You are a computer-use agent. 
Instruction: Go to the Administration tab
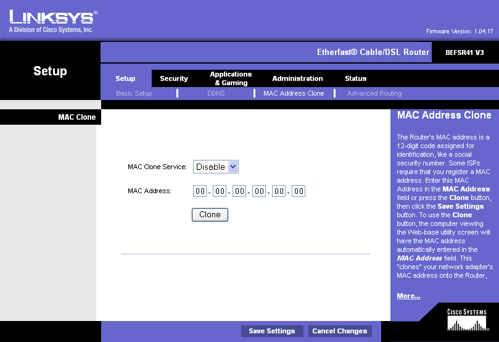[x=297, y=78]
